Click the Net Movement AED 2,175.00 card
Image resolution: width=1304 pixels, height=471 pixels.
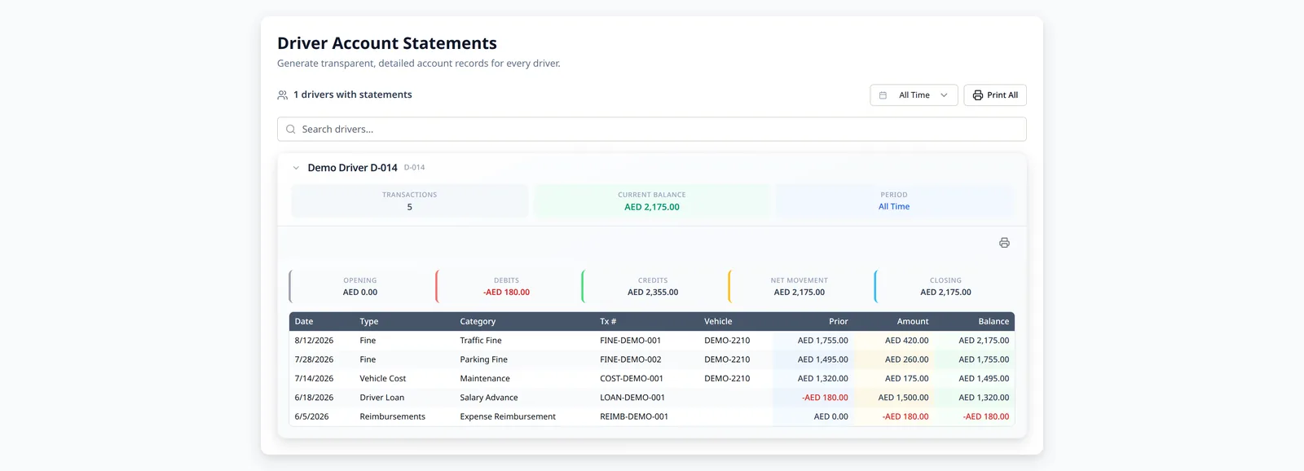click(x=799, y=286)
